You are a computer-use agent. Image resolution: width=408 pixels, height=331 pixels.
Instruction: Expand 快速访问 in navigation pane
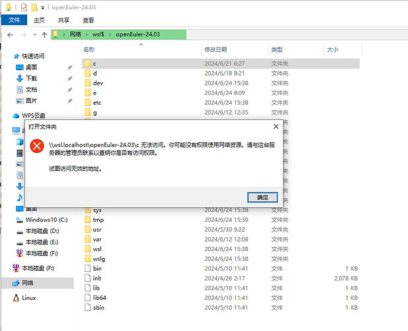tap(7, 56)
